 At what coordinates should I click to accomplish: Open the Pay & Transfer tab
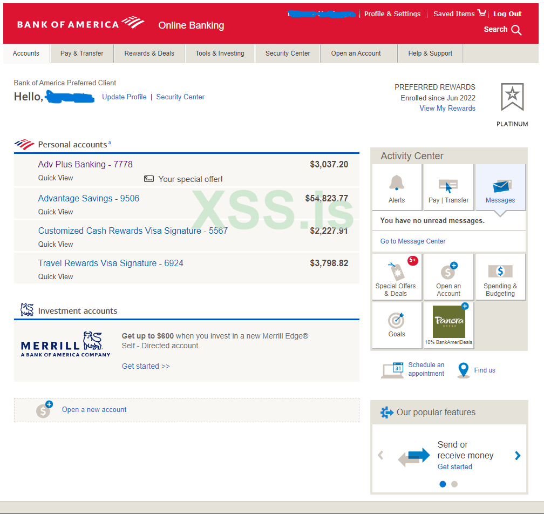pyautogui.click(x=82, y=53)
